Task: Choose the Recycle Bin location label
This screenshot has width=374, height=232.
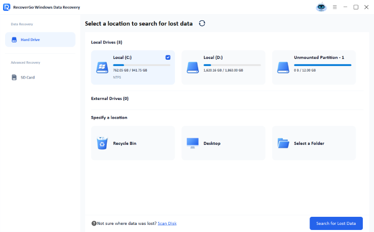Action: point(124,143)
